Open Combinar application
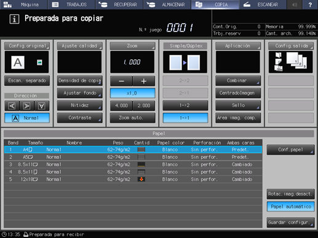Viewport: 318px width, 238px height. point(238,80)
